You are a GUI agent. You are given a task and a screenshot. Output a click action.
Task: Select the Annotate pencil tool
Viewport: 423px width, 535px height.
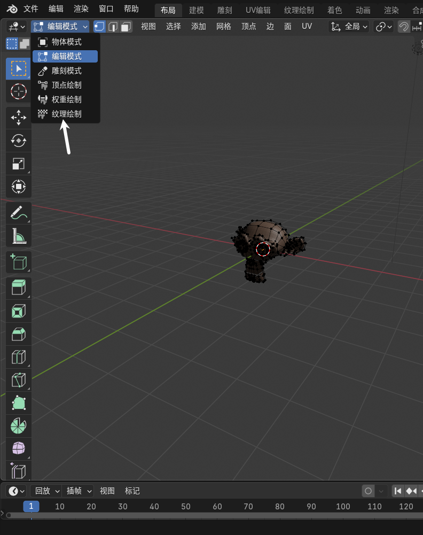tap(19, 213)
